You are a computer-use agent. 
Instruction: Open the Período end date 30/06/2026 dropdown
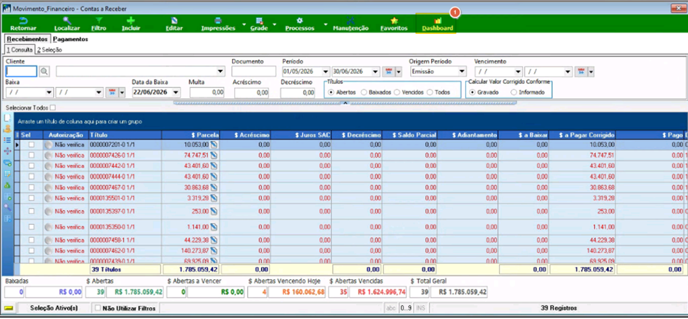(376, 71)
